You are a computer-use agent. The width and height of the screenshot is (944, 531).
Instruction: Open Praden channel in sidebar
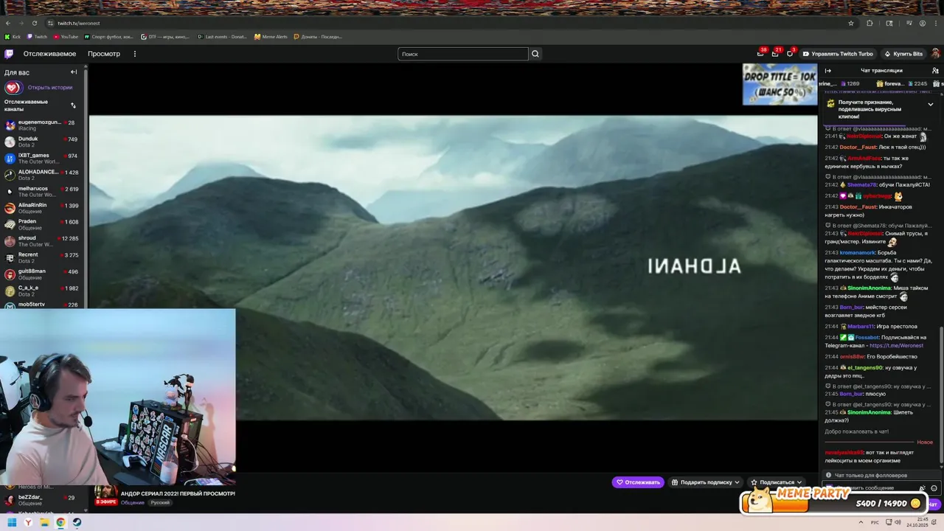point(43,224)
